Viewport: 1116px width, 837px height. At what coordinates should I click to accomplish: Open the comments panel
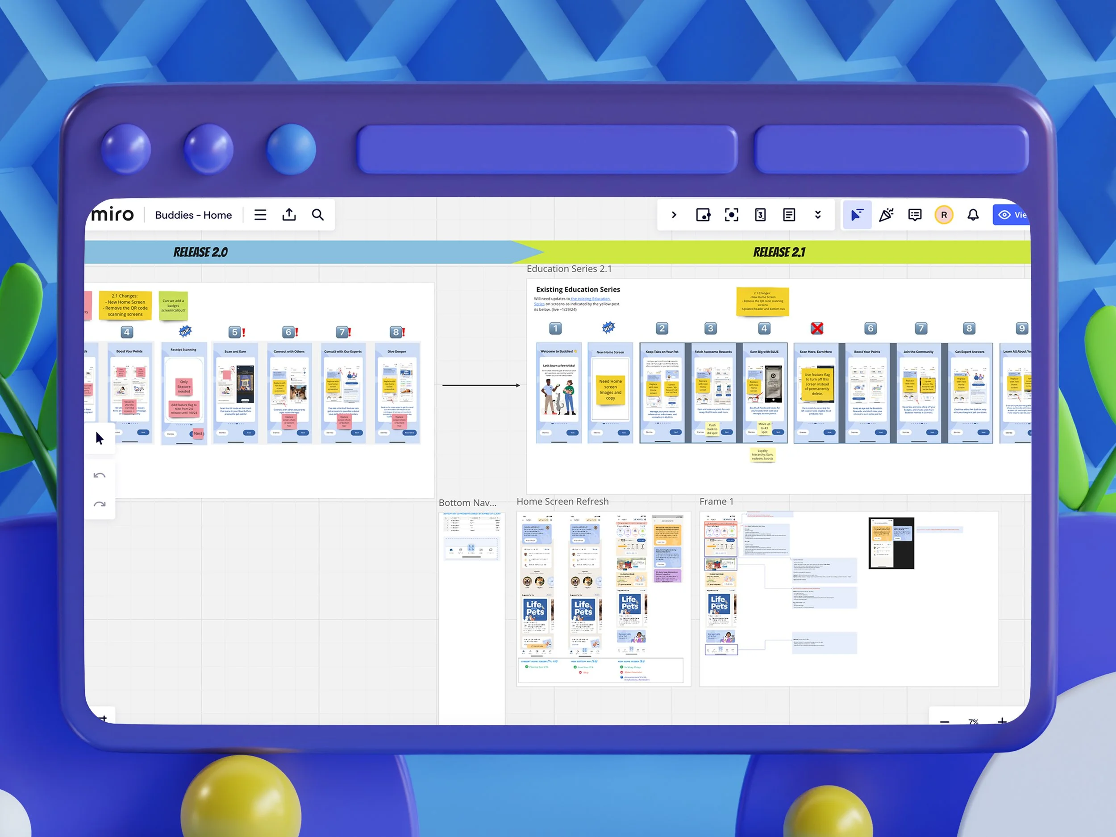click(x=915, y=215)
